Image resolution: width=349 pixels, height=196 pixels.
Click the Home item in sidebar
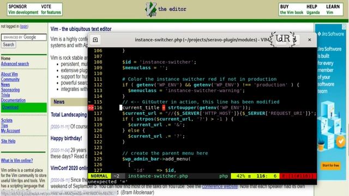coord(5,58)
